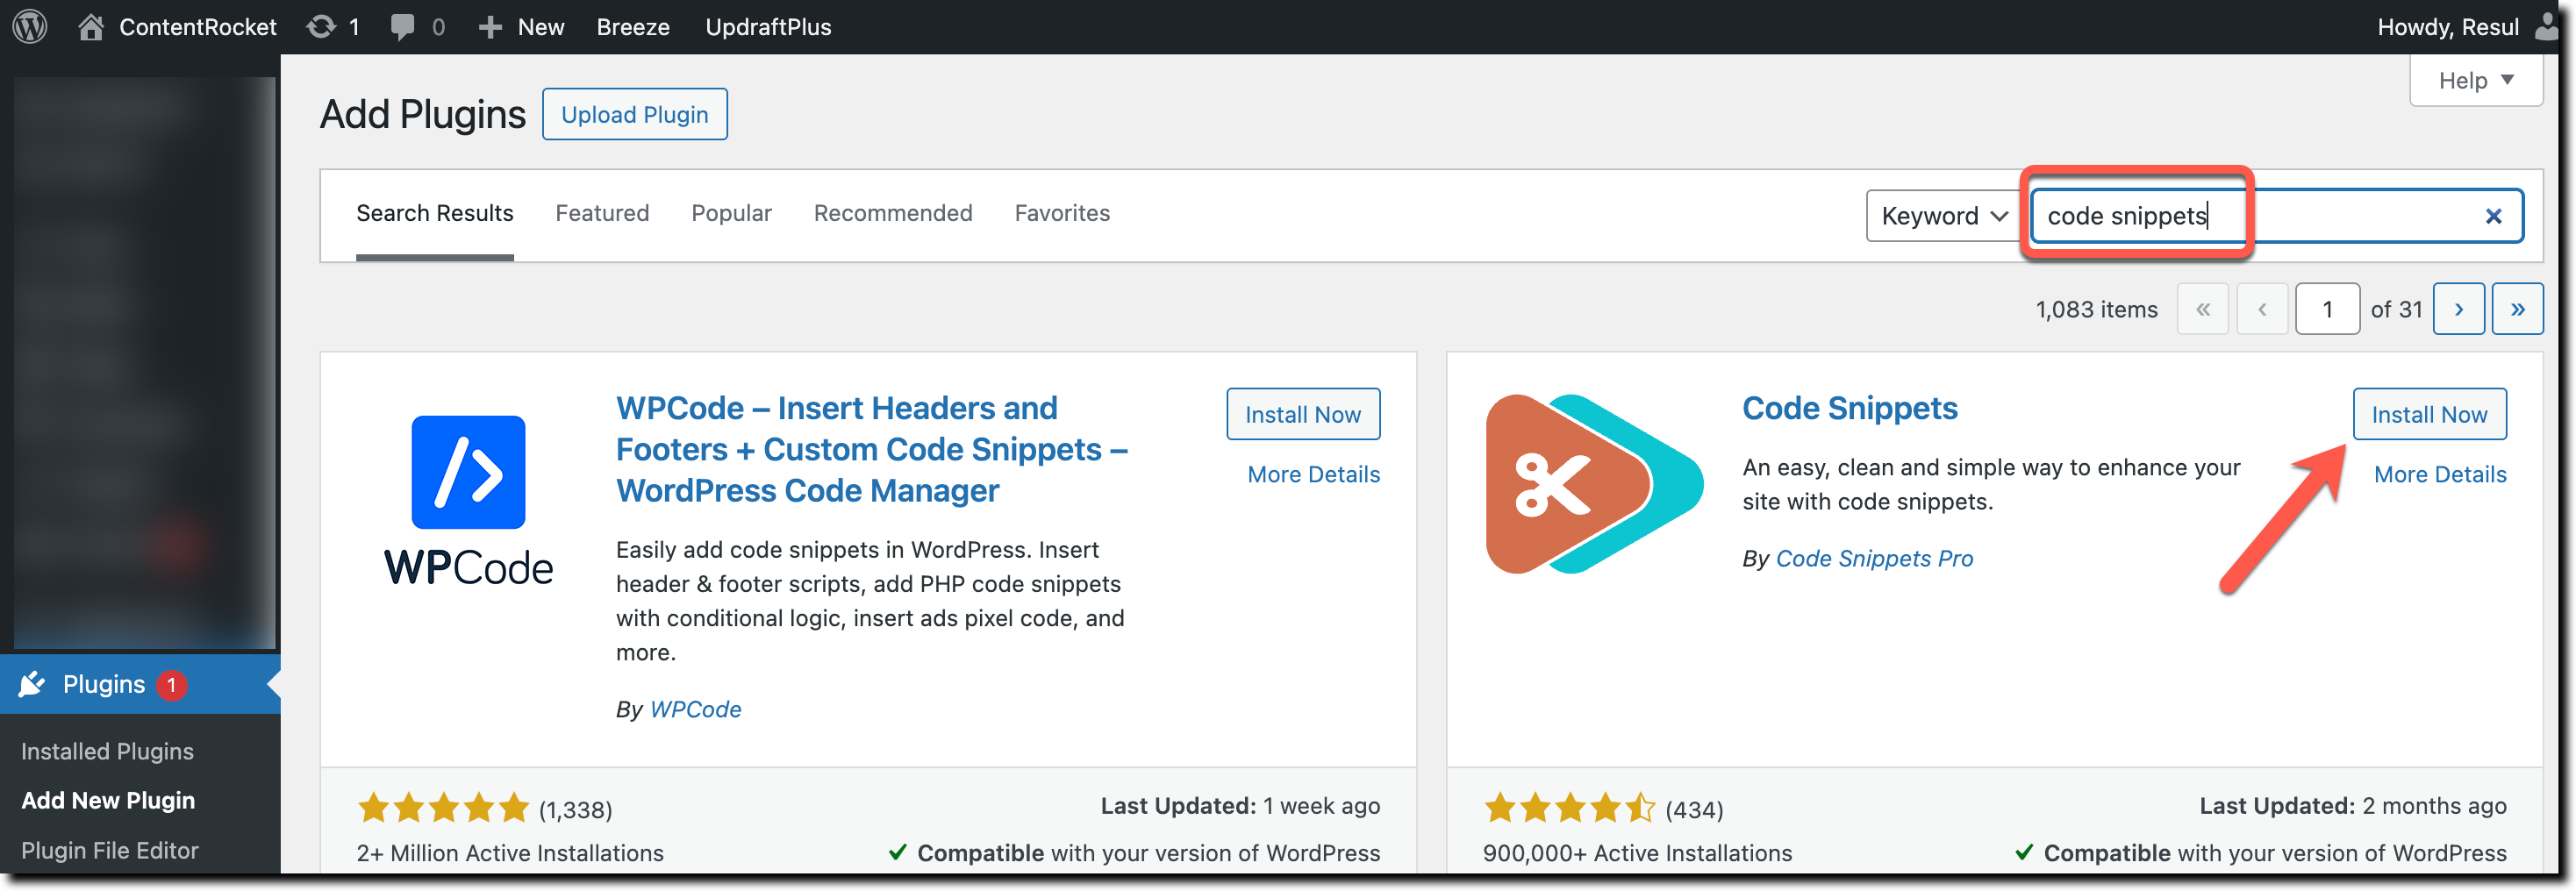
Task: Click the Code Snippets plugin logo
Action: (x=1594, y=484)
